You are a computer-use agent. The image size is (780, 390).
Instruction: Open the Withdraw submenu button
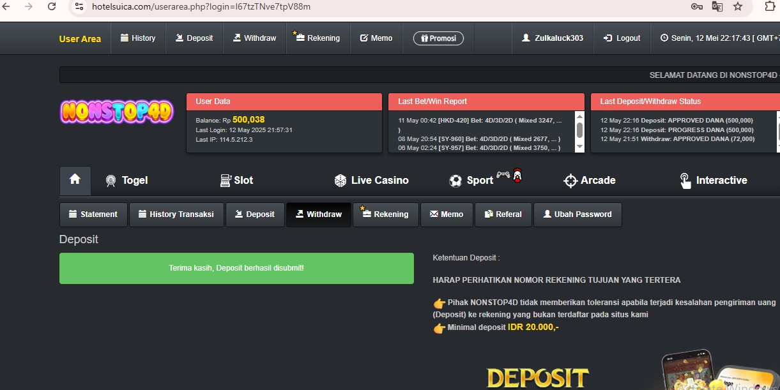tap(319, 214)
